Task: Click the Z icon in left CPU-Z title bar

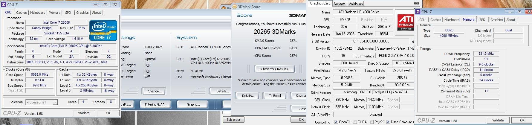Action: click(x=4, y=4)
